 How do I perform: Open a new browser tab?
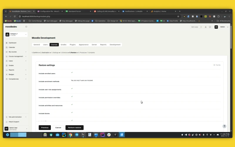click(x=180, y=11)
